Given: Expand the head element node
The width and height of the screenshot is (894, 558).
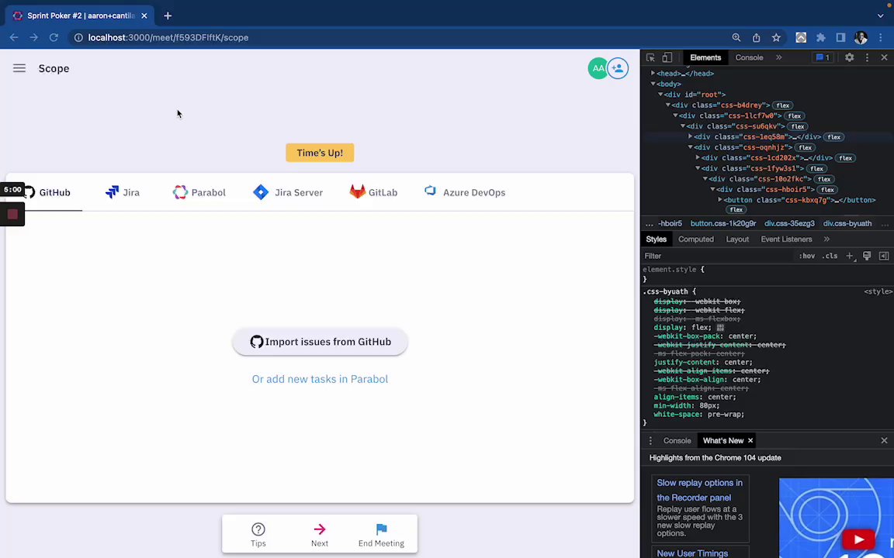Looking at the screenshot, I should click(653, 74).
